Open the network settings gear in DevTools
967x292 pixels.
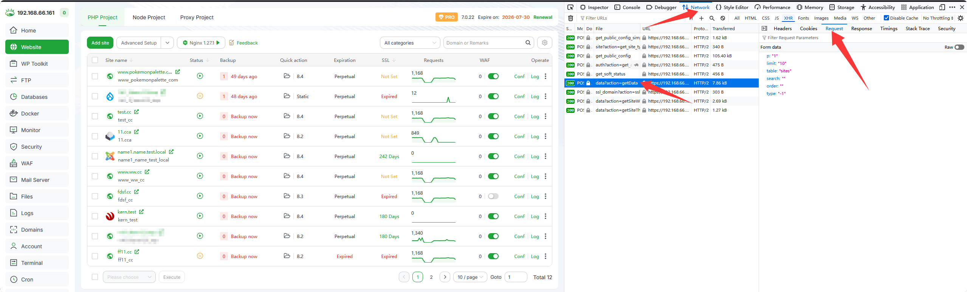point(961,18)
